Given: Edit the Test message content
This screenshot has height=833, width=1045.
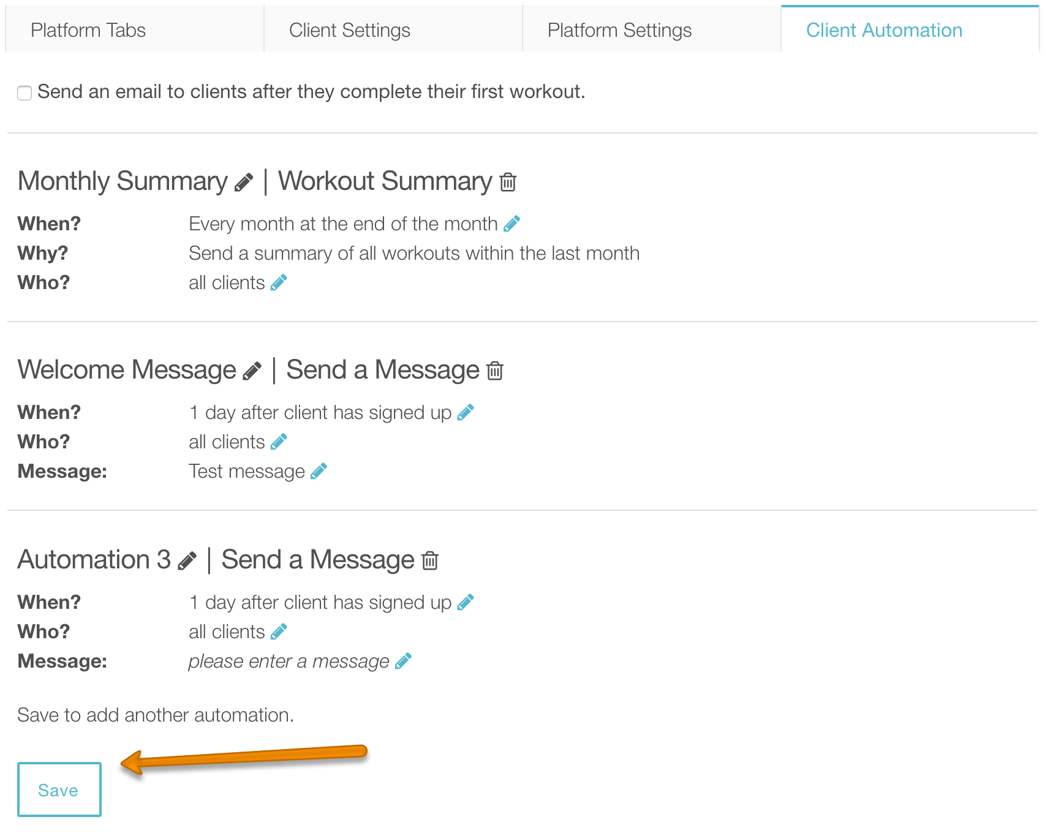Looking at the screenshot, I should pos(318,471).
